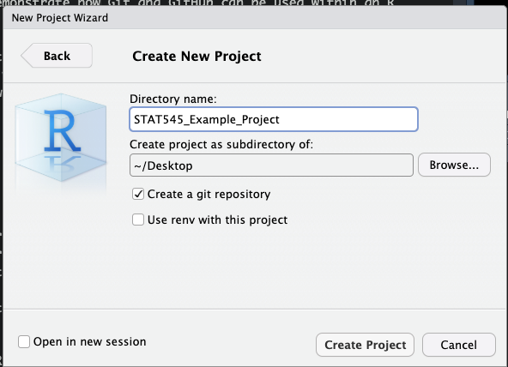508x367 pixels.
Task: Click the ~/Desktop subdirectory path field
Action: click(271, 165)
